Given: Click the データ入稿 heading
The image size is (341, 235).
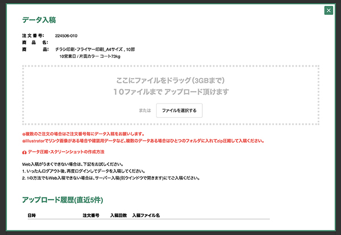Looking at the screenshot, I should click(x=39, y=20).
